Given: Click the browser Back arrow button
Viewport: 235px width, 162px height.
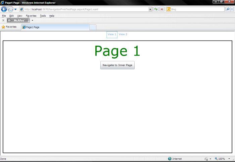Looking at the screenshot, I should [x=4, y=9].
